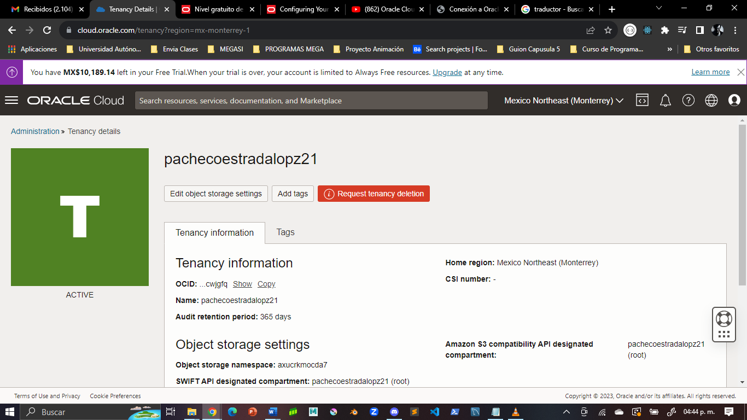The width and height of the screenshot is (747, 420).
Task: Click the Upgrade link in banner
Action: point(447,72)
